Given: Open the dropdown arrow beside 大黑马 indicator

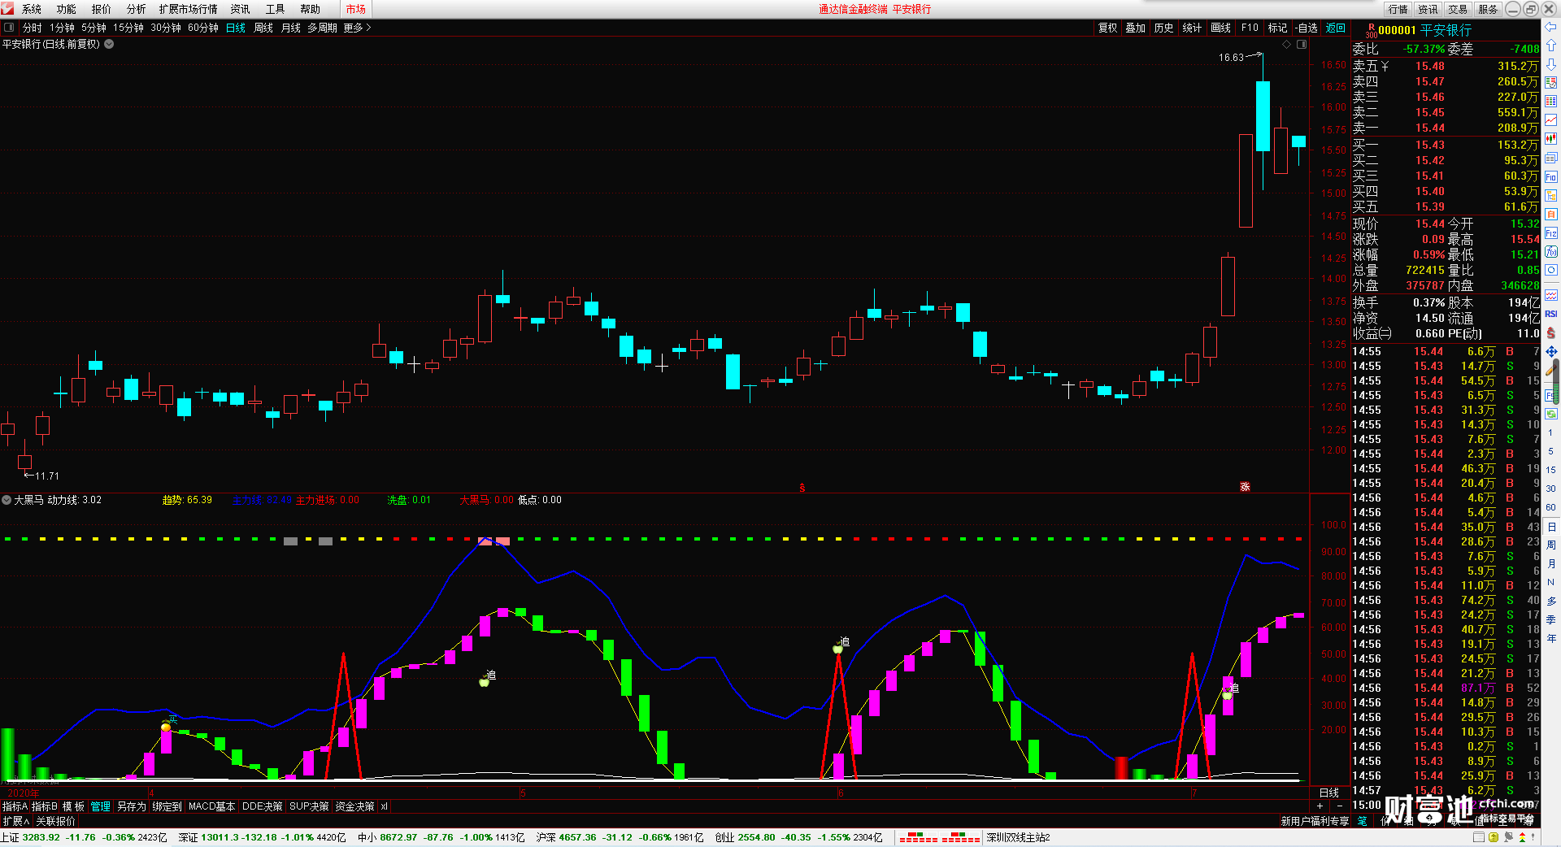Looking at the screenshot, I should point(7,500).
